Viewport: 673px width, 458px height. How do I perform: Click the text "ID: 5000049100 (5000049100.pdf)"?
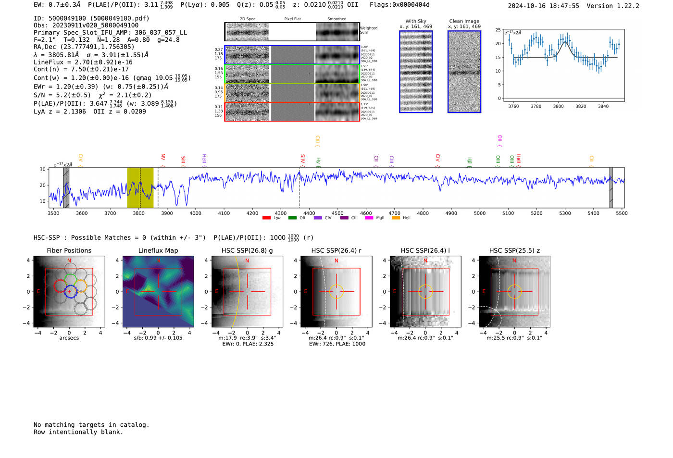[91, 18]
